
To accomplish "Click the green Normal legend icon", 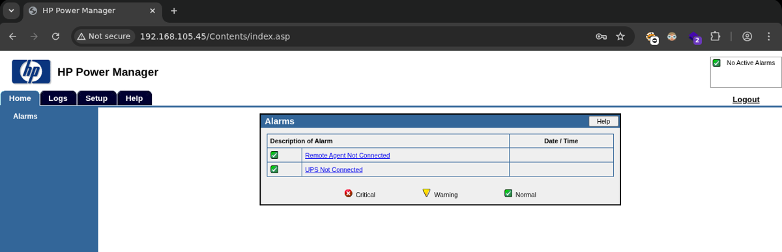I will tap(508, 193).
